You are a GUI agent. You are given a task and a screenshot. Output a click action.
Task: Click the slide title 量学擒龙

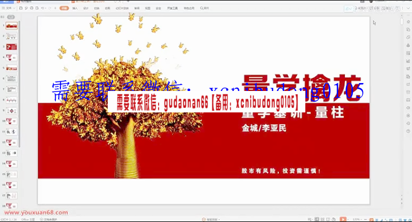click(x=301, y=87)
